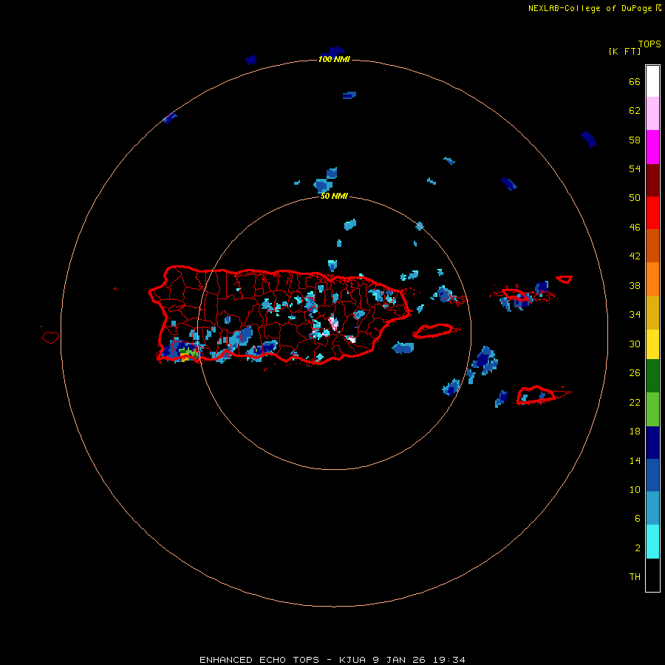The width and height of the screenshot is (665, 665).
Task: Click the 54 legend value
Action: coord(635,168)
